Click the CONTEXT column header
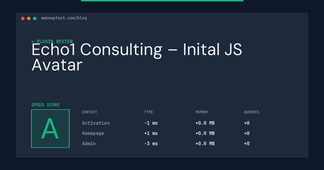The image size is (324, 170). pos(90,112)
